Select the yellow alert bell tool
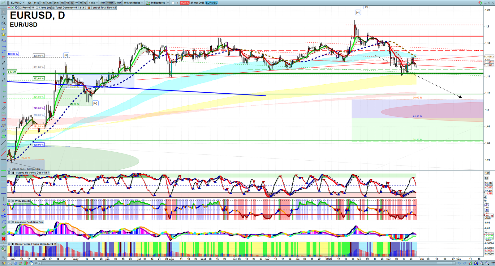 [4, 35]
